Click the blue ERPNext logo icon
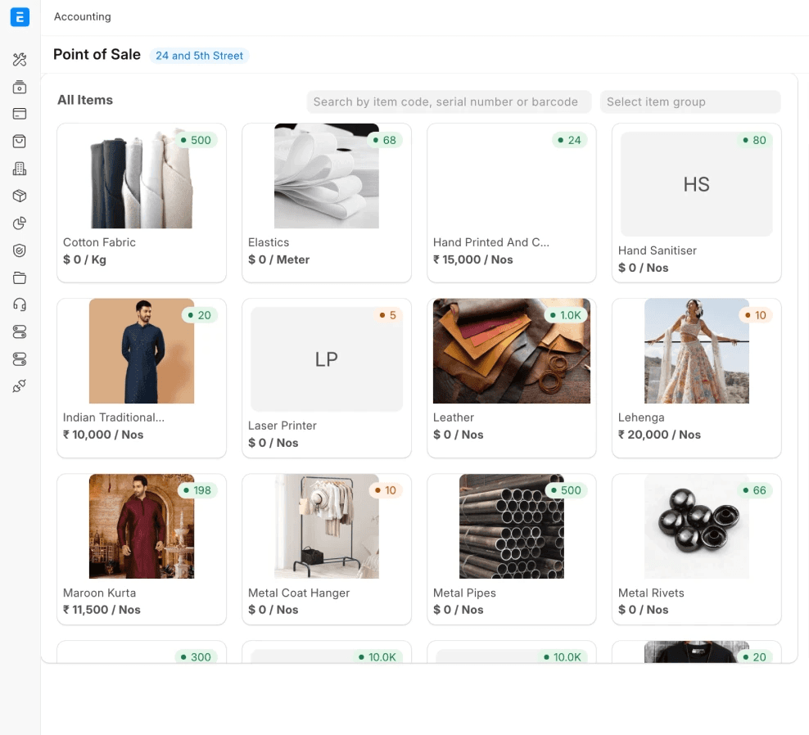809x735 pixels. point(20,16)
